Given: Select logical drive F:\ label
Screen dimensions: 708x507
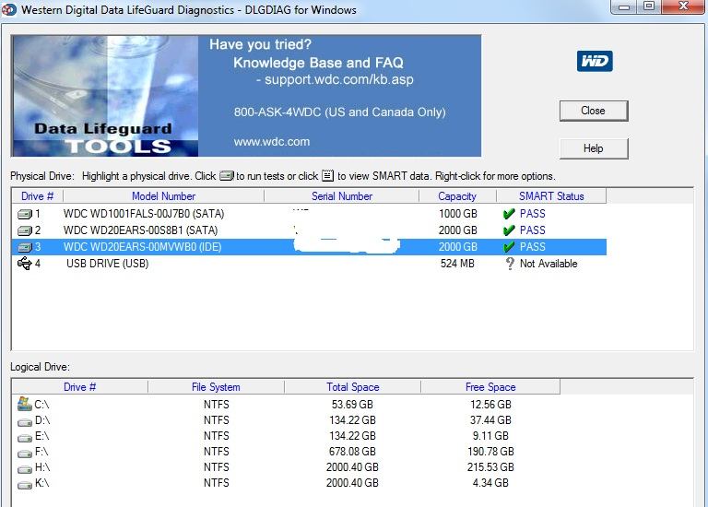Looking at the screenshot, I should pyautogui.click(x=41, y=452).
